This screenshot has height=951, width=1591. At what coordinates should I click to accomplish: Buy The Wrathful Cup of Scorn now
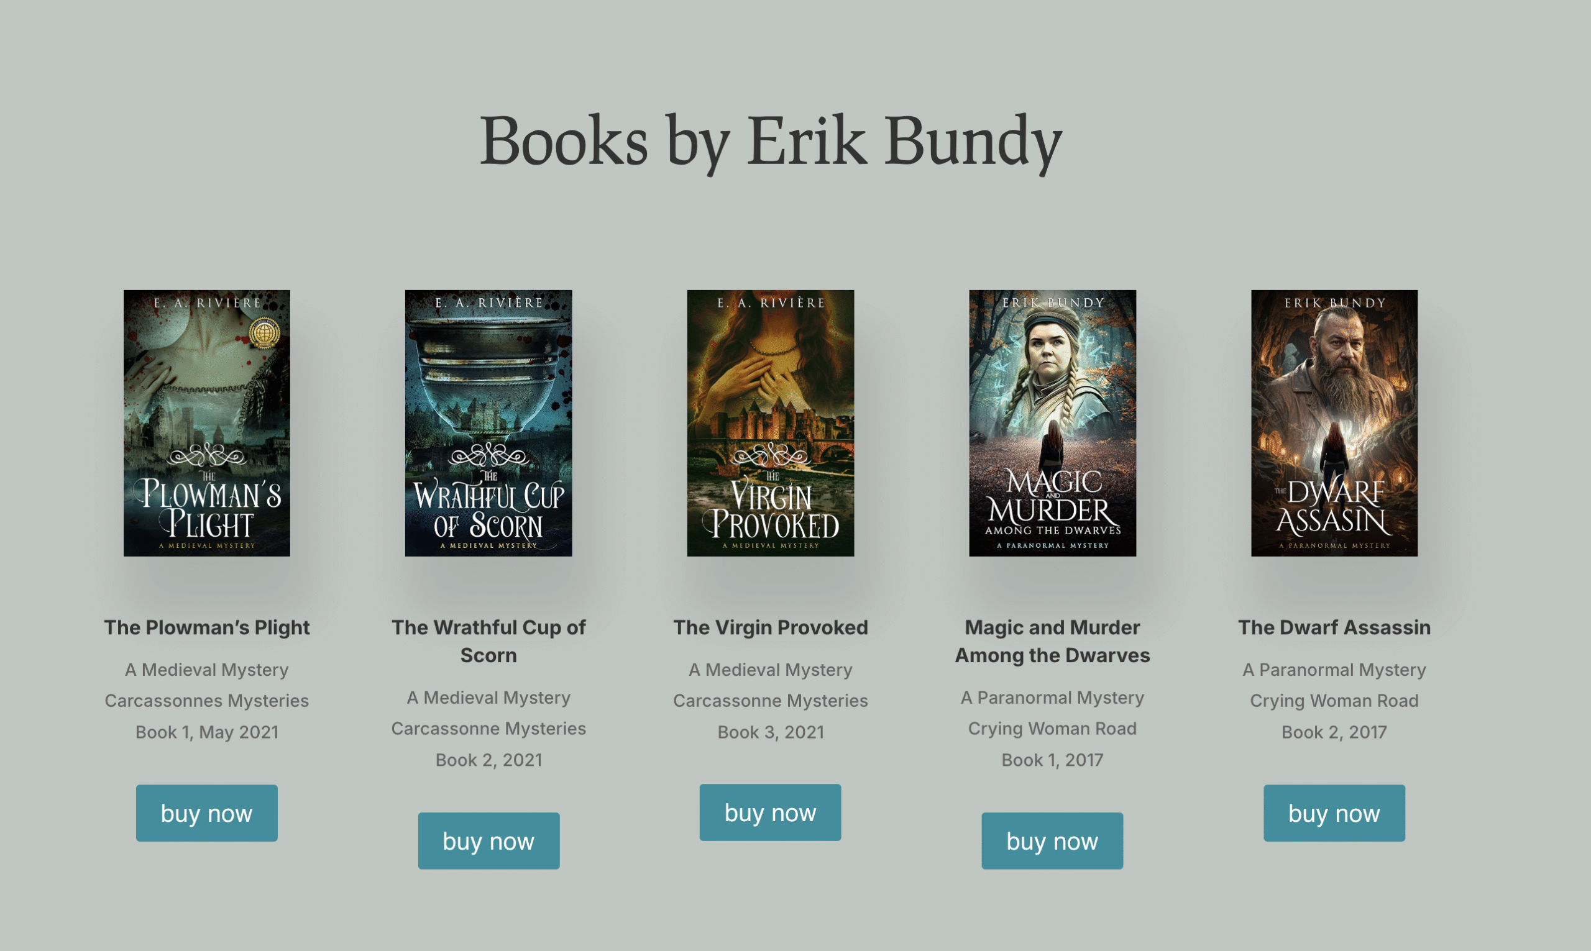tap(488, 841)
